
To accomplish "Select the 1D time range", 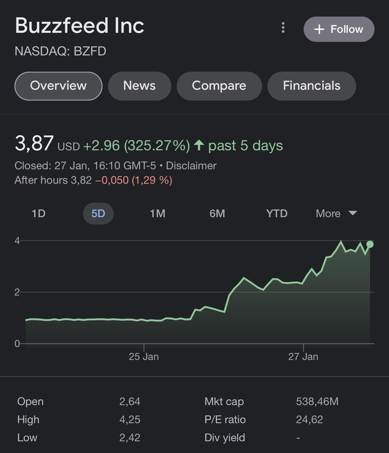I will (39, 214).
